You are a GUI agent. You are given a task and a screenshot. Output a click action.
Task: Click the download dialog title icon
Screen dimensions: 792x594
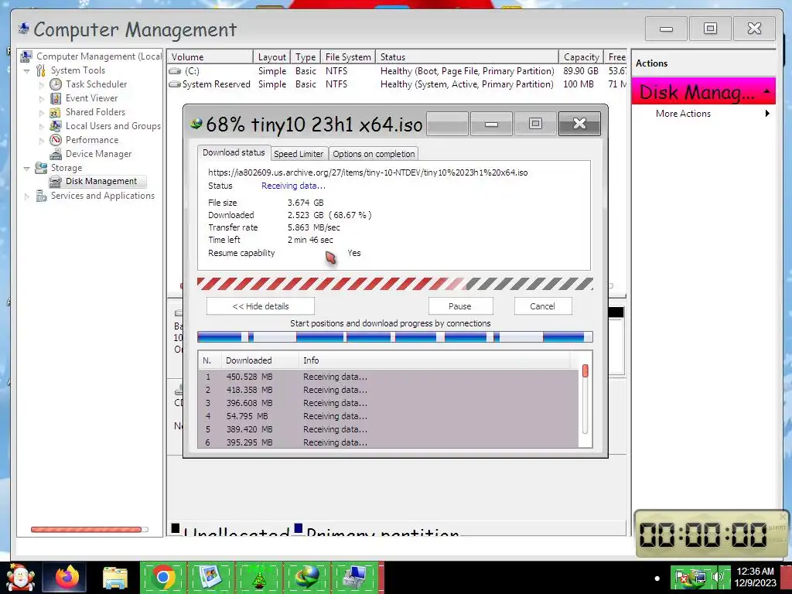(x=196, y=123)
